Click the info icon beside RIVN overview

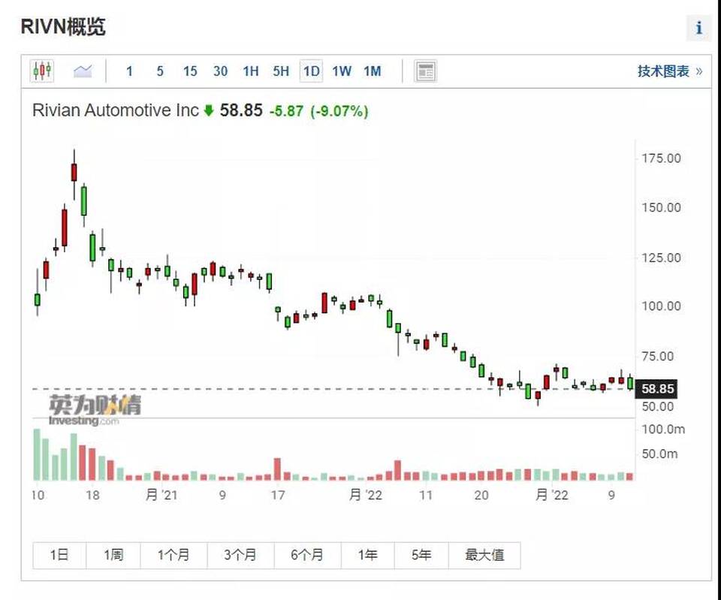tap(698, 28)
